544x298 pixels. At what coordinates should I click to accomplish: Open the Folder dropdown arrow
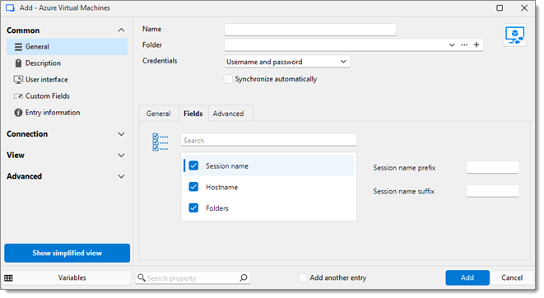[452, 44]
